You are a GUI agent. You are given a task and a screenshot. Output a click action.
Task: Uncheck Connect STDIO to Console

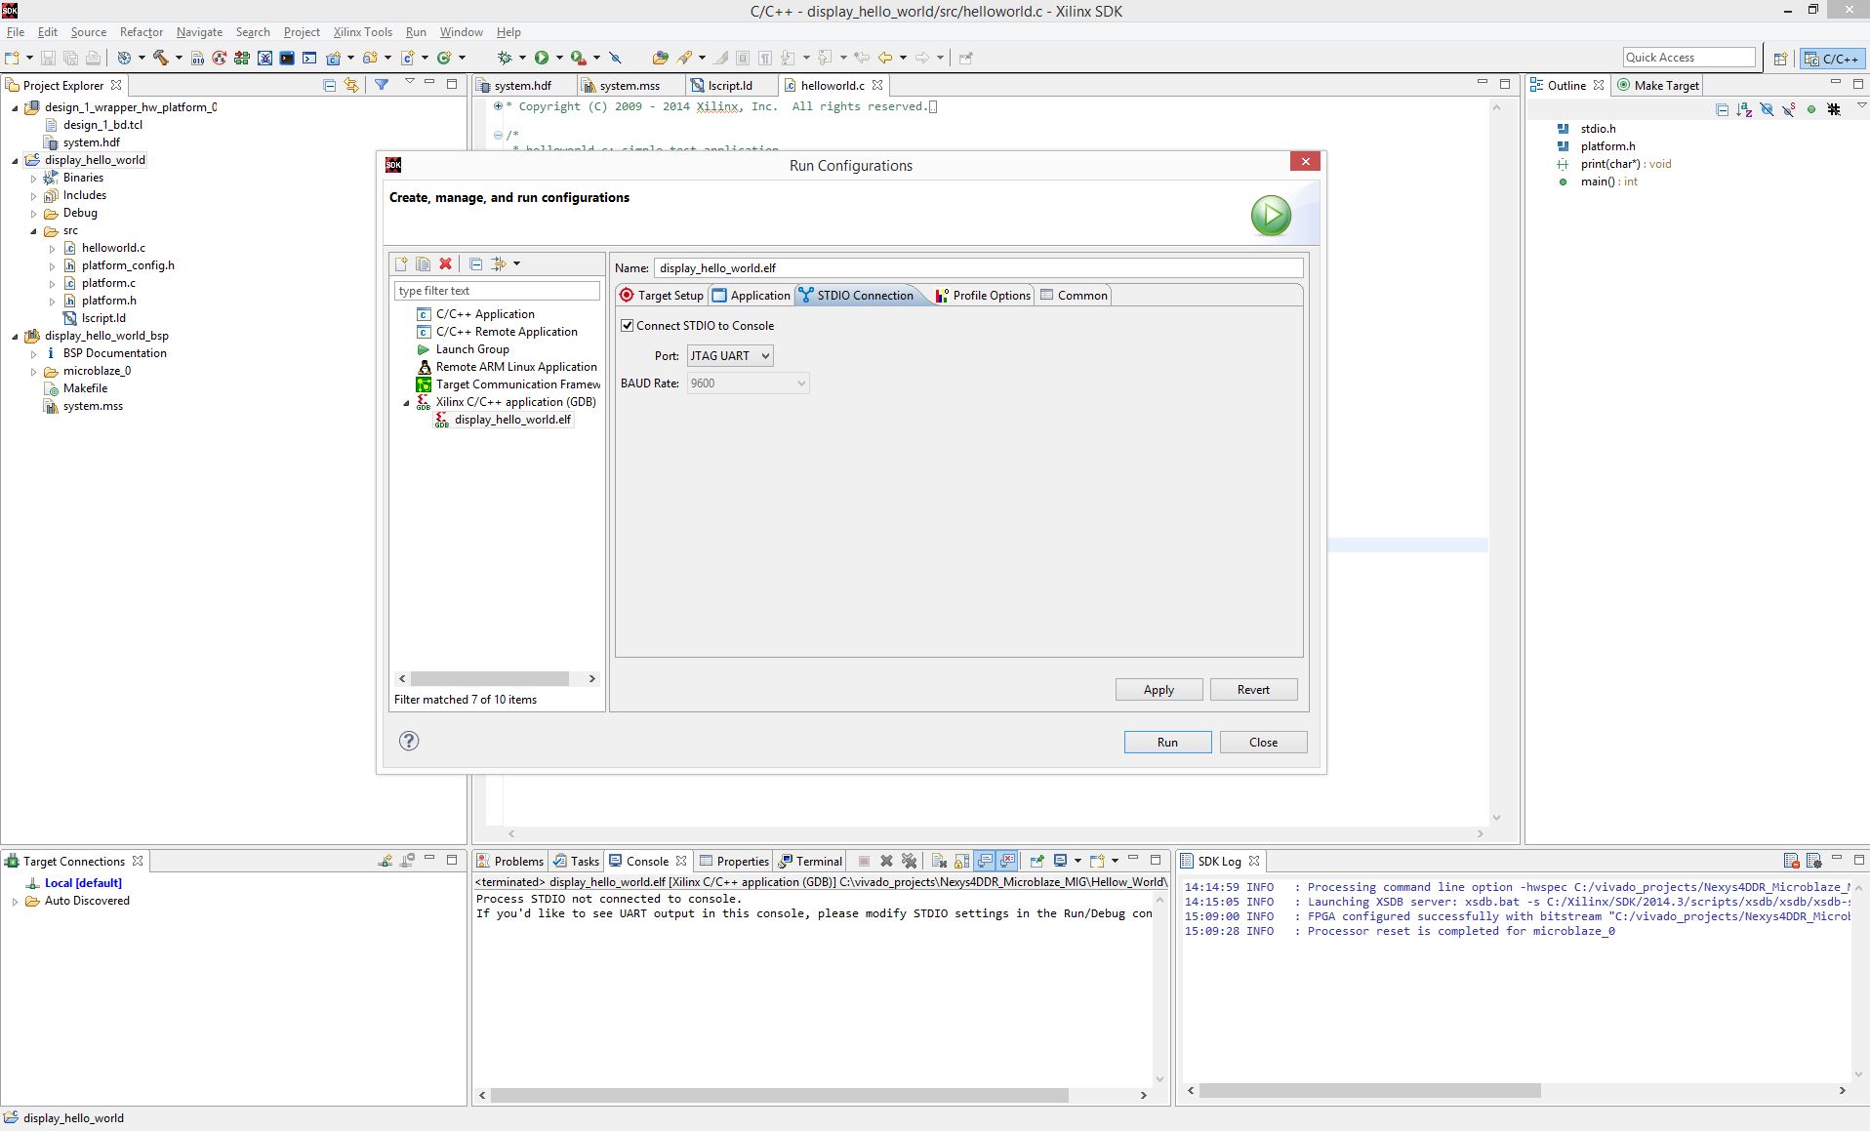(627, 325)
